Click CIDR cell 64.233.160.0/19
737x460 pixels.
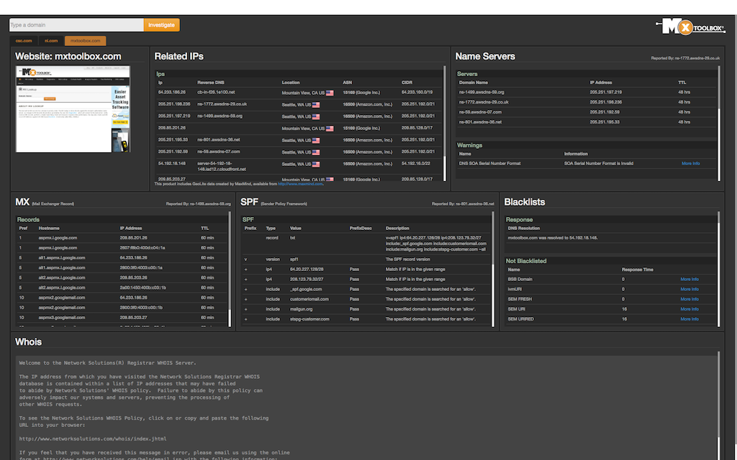pos(417,93)
